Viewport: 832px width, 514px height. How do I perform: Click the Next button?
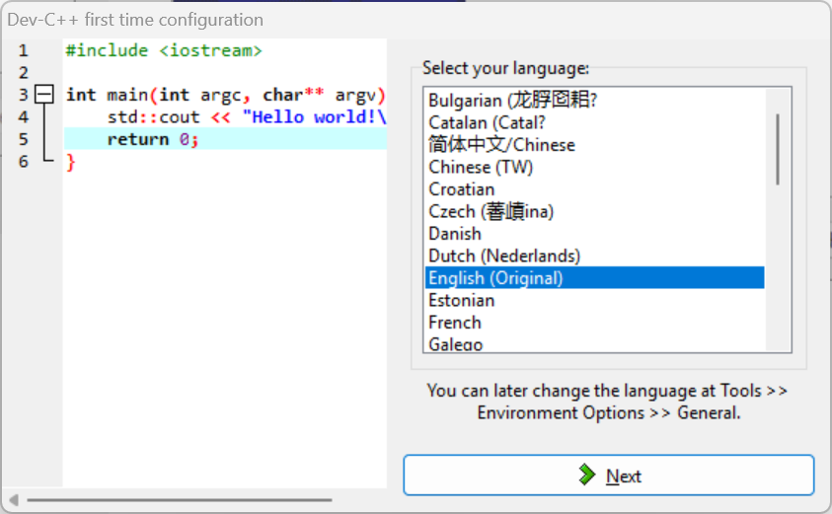pos(609,476)
